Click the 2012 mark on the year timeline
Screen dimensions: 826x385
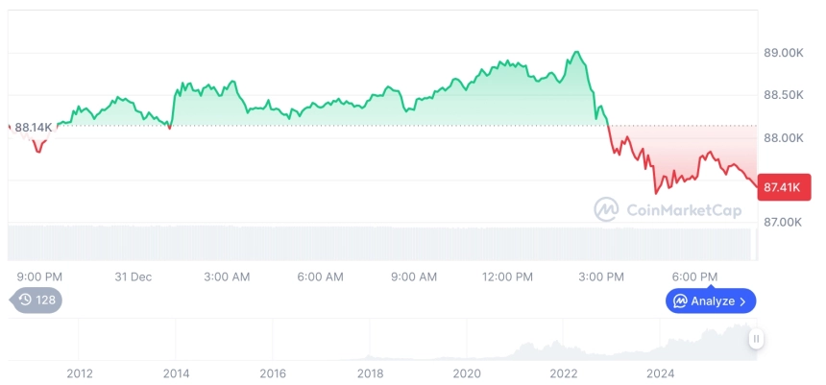coord(80,373)
